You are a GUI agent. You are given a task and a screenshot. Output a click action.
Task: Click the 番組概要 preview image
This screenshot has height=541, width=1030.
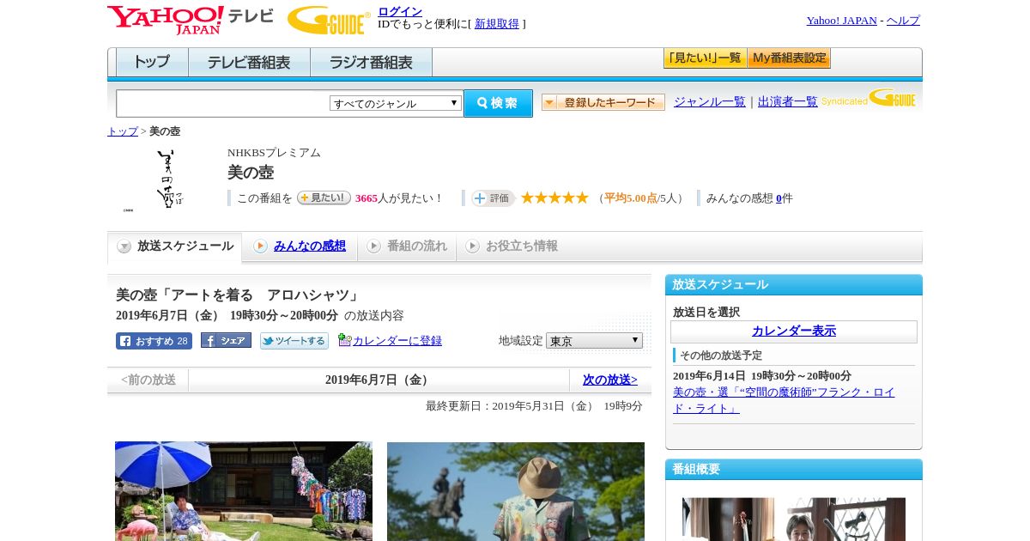pyautogui.click(x=794, y=520)
